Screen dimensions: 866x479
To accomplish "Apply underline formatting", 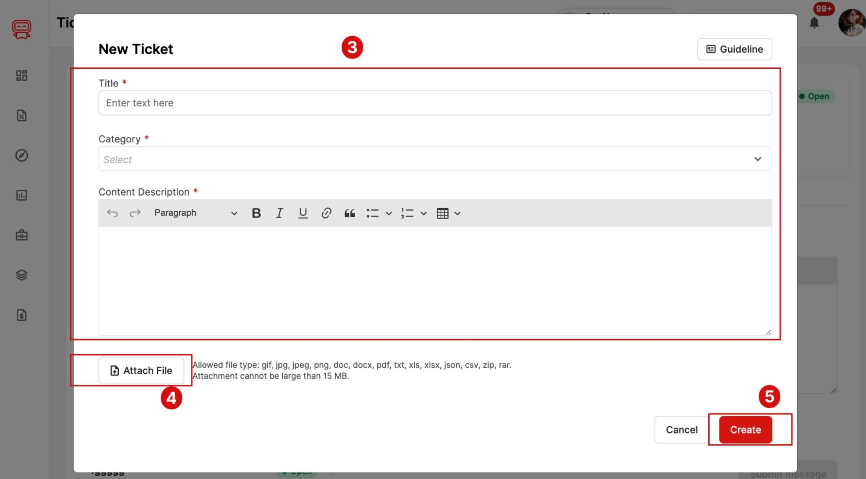I will 302,212.
